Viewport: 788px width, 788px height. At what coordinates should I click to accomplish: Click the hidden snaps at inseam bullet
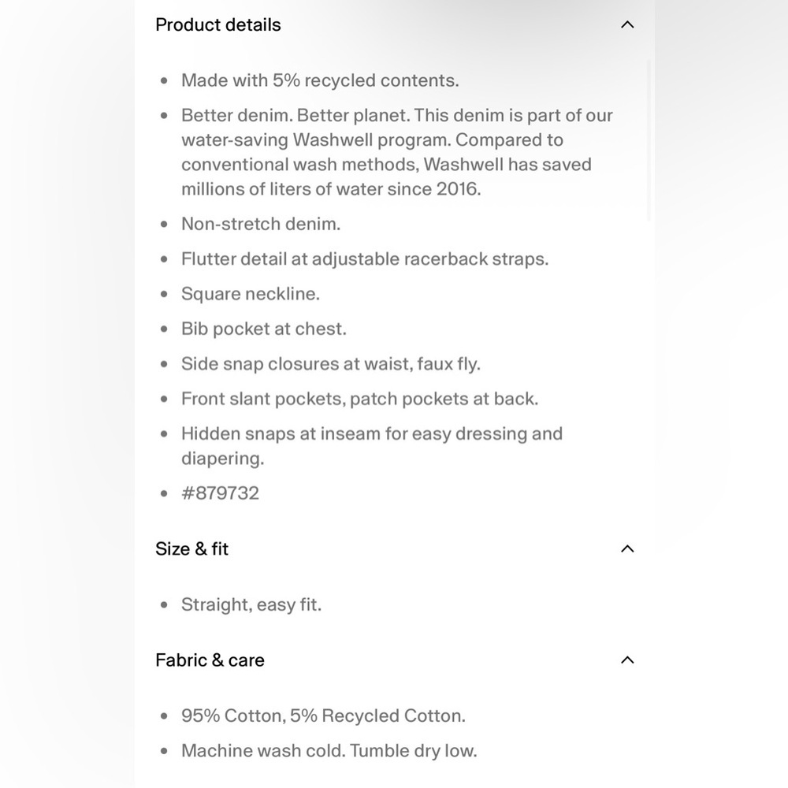(x=372, y=446)
